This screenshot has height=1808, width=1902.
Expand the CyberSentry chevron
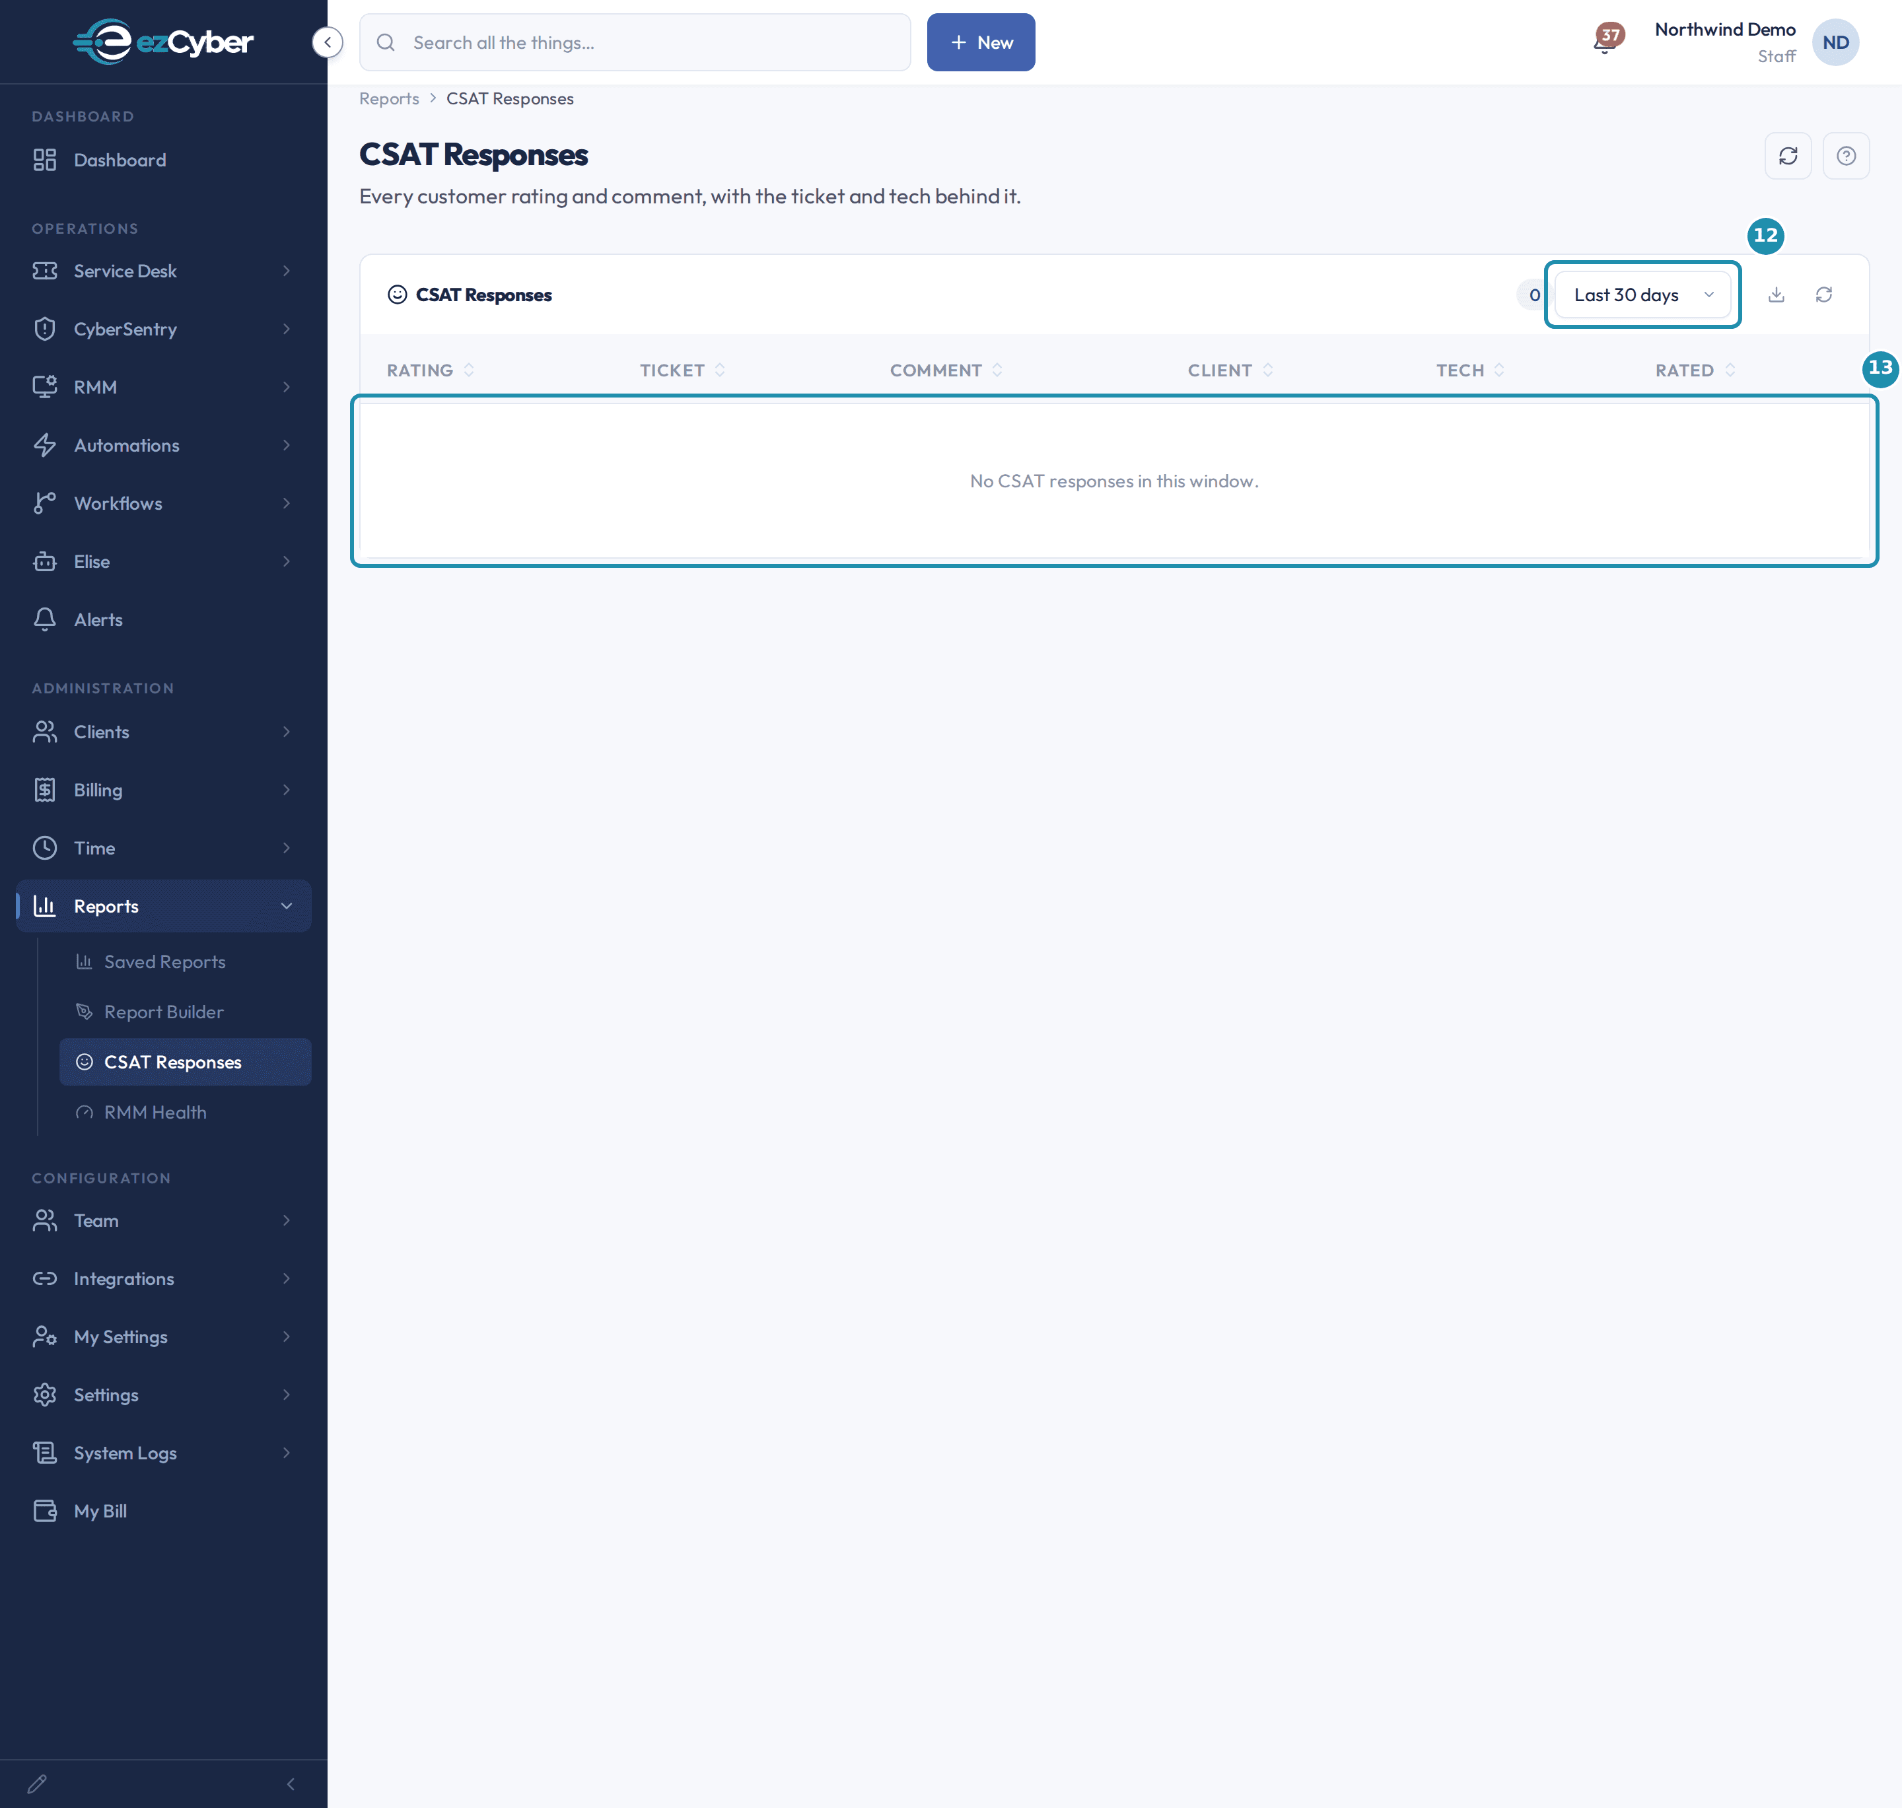pyautogui.click(x=287, y=329)
